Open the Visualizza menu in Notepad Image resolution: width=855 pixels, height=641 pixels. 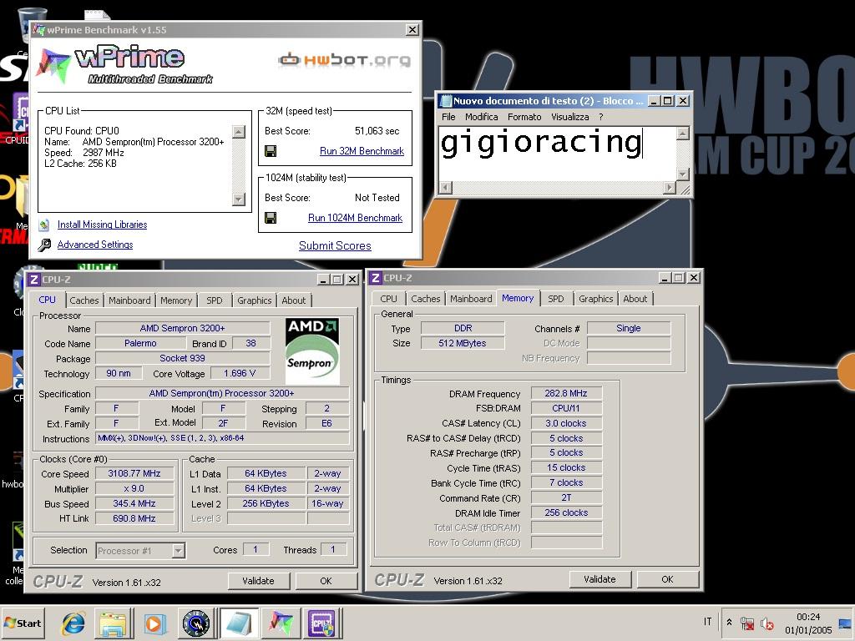click(569, 117)
